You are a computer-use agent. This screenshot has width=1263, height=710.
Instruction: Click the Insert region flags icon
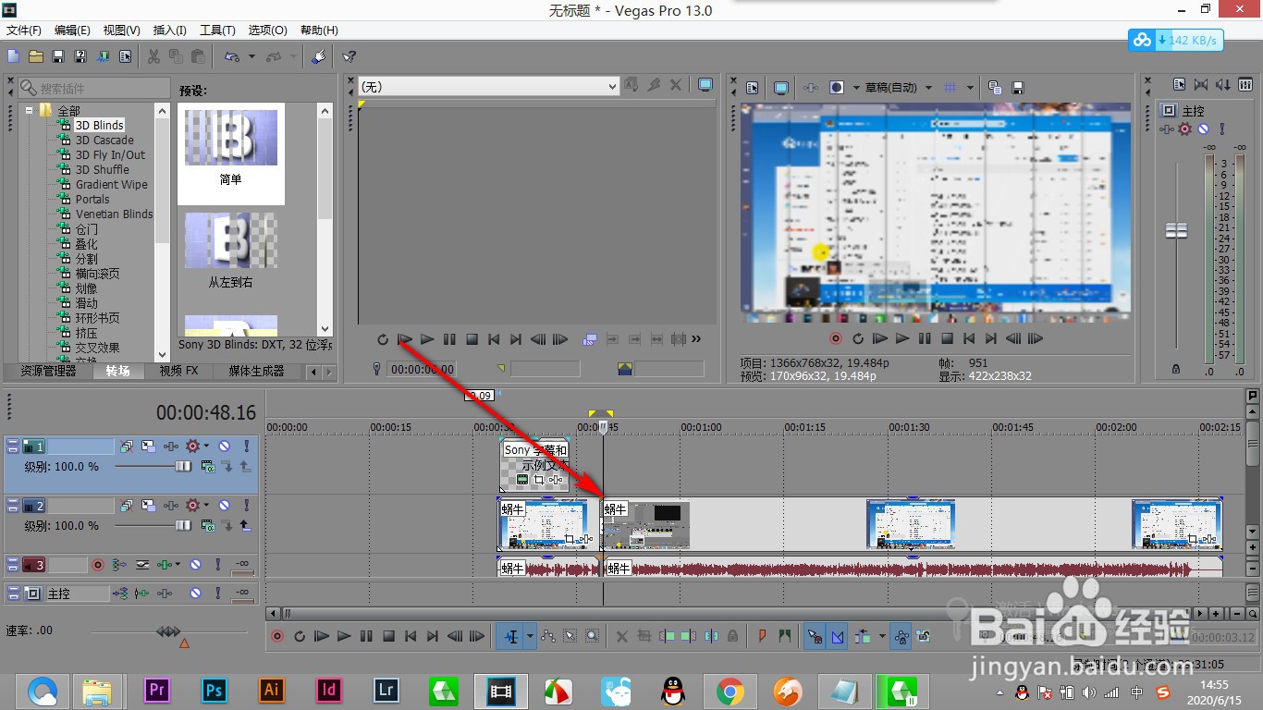785,635
